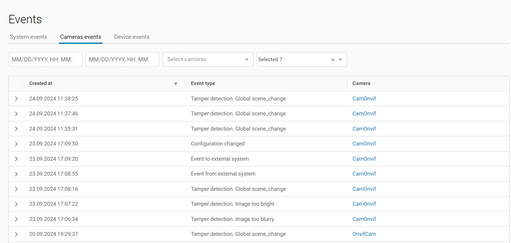Select the Cameras events tab
This screenshot has height=243, width=511.
tap(81, 37)
